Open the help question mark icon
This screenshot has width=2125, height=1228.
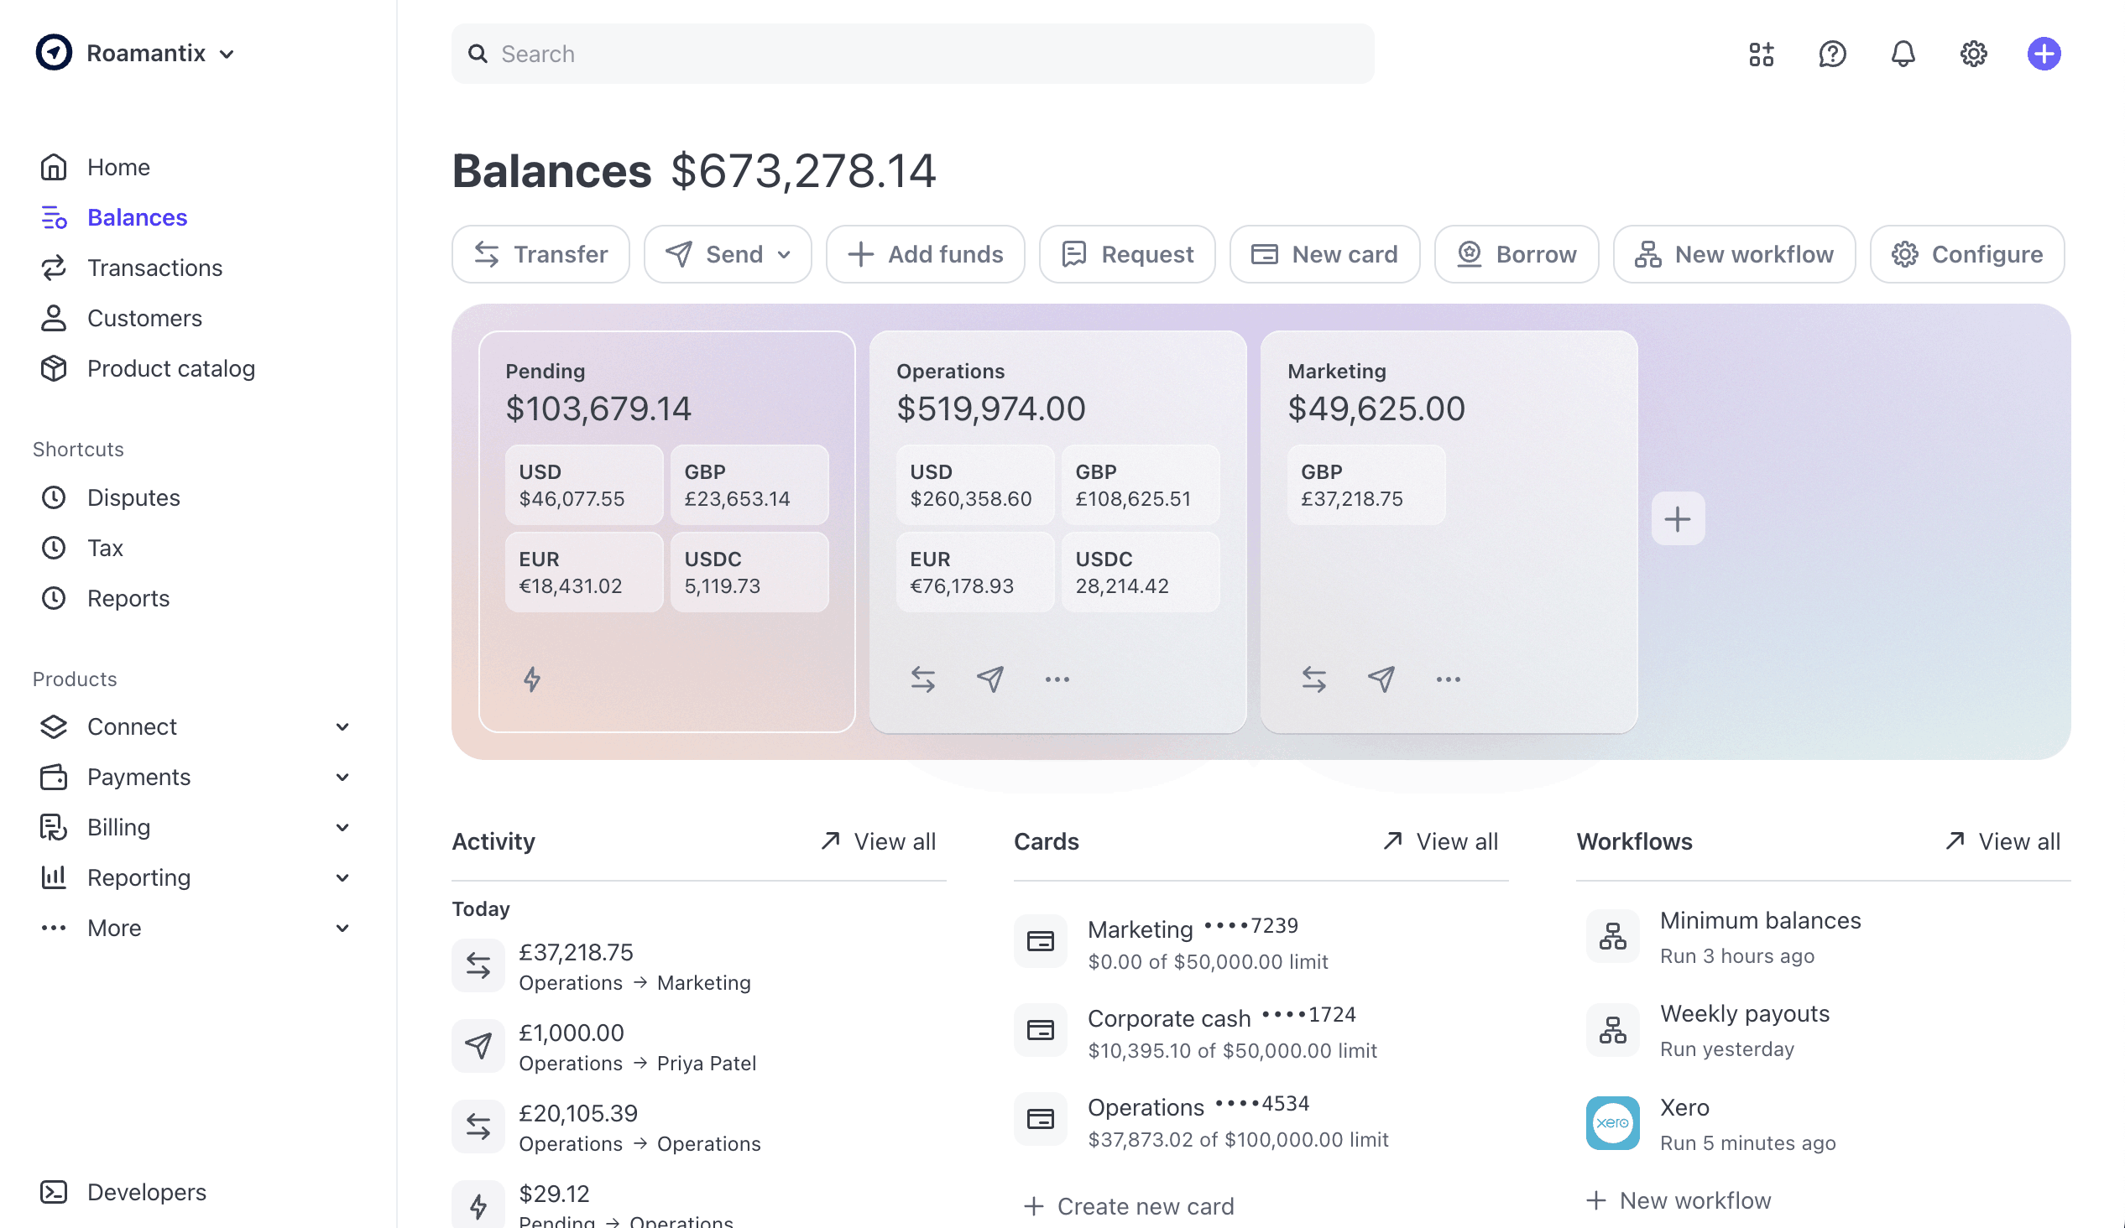pyautogui.click(x=1831, y=53)
